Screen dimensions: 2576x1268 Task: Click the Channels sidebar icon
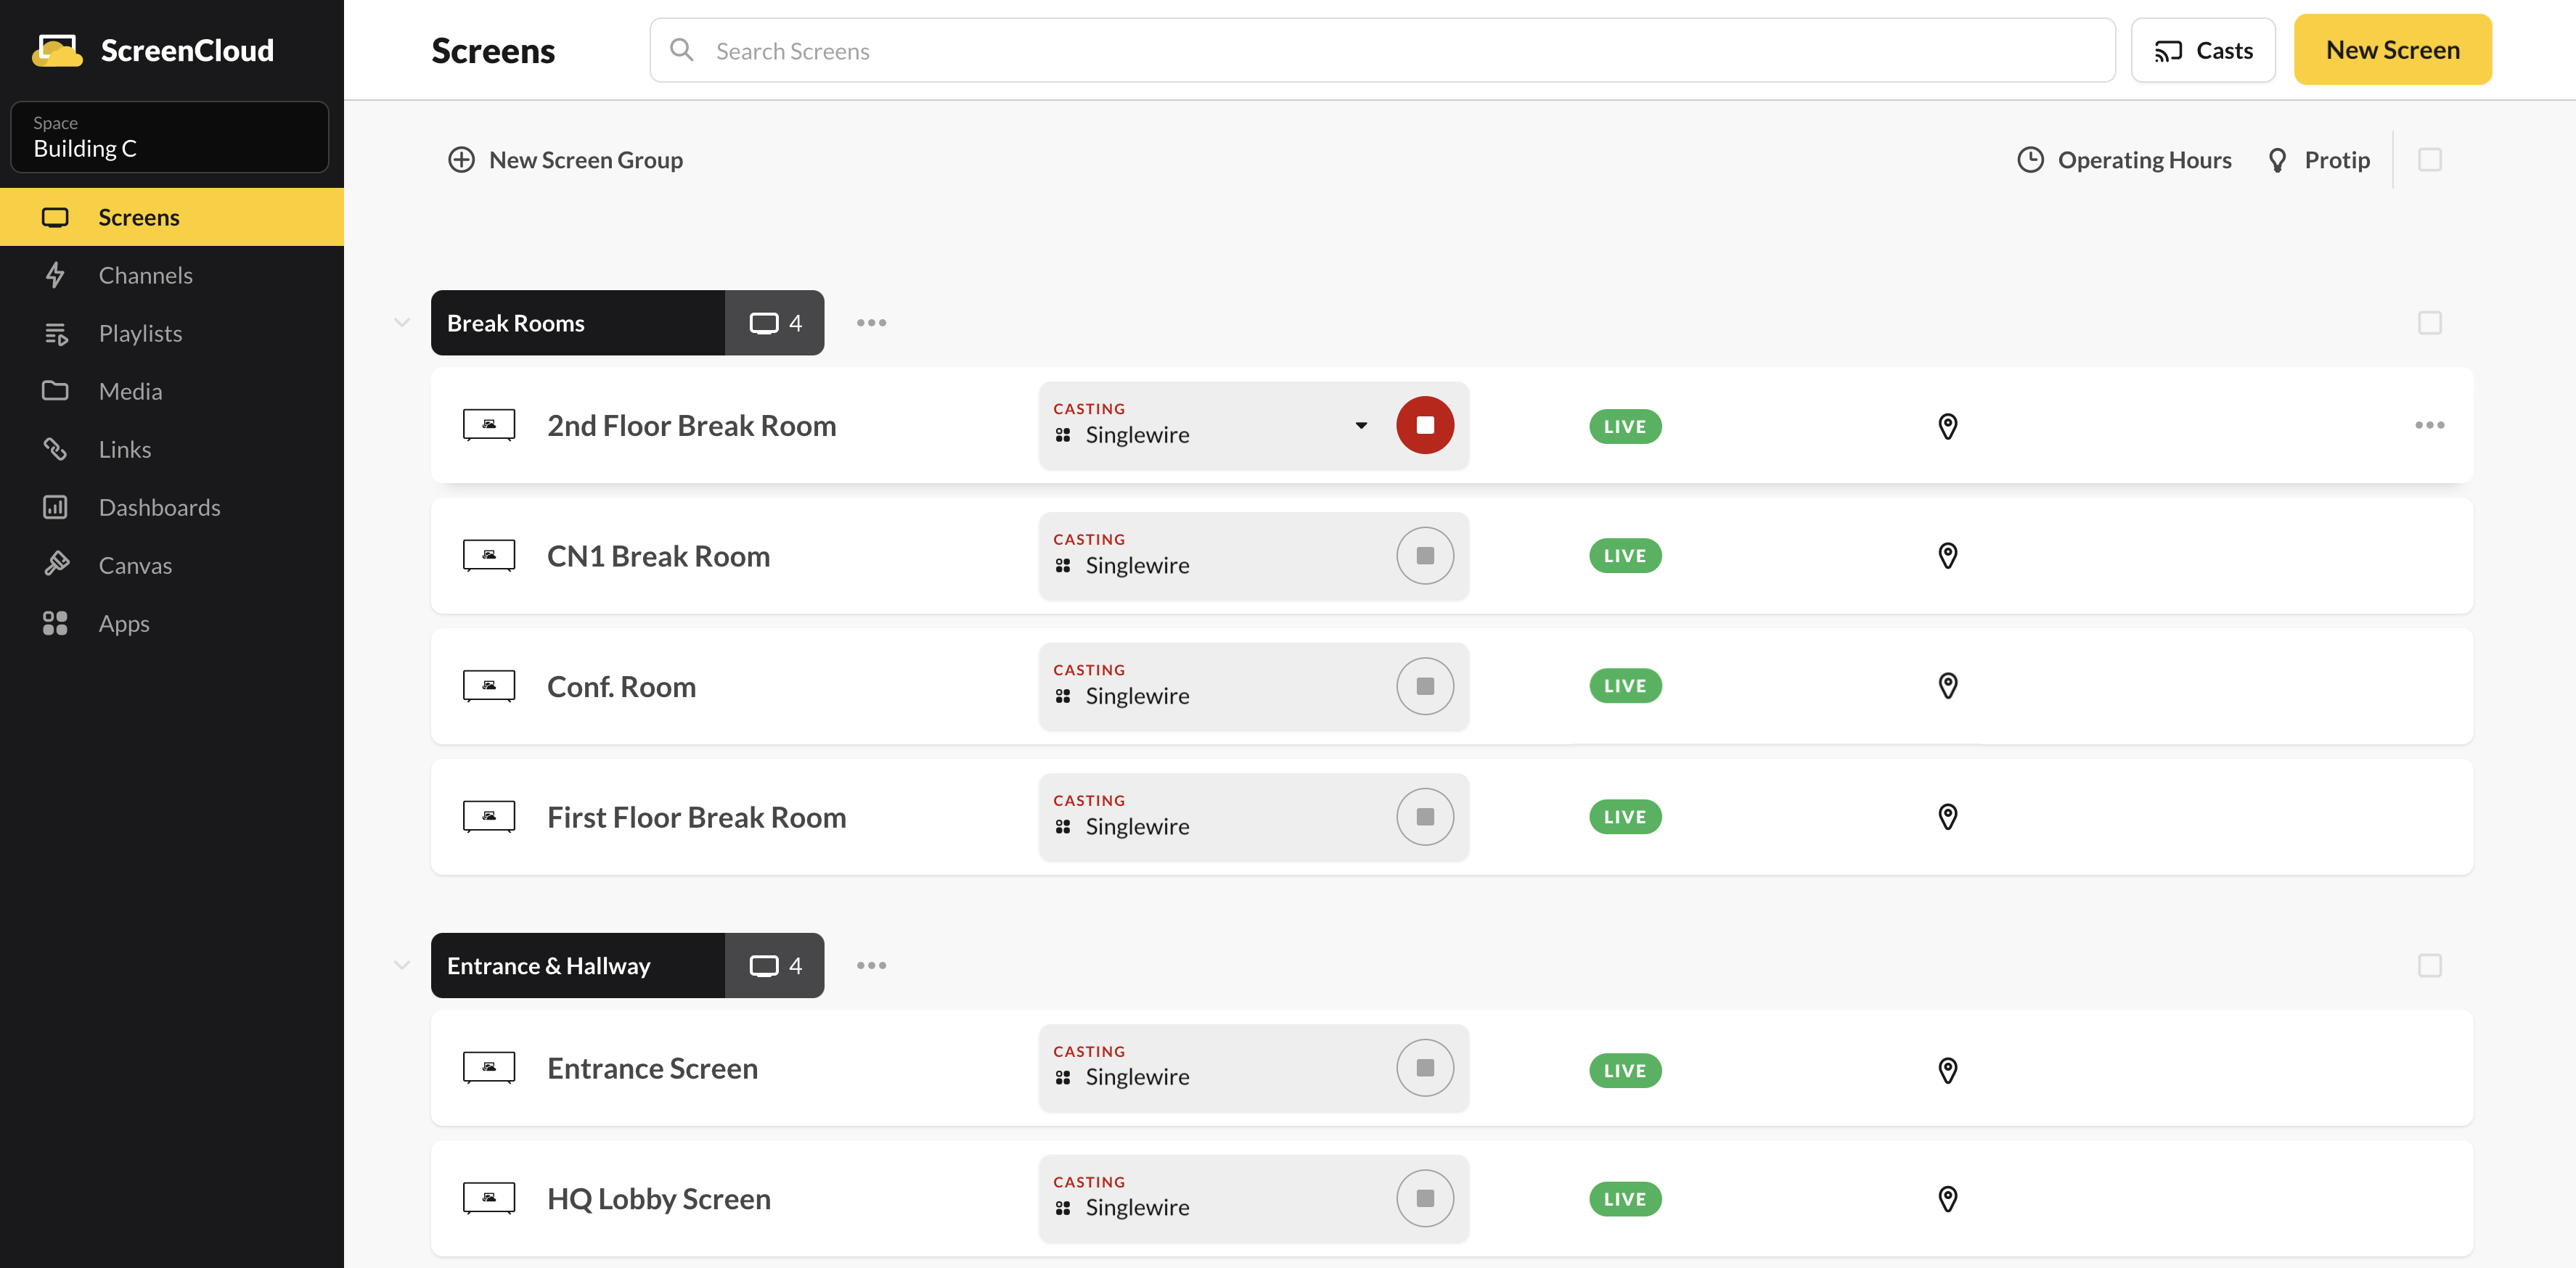pyautogui.click(x=56, y=274)
